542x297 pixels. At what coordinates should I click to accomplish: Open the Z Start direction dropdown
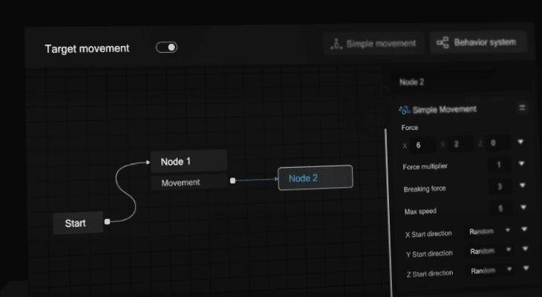pyautogui.click(x=492, y=270)
